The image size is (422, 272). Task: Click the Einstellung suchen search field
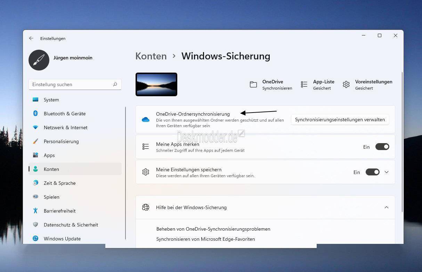tap(70, 84)
